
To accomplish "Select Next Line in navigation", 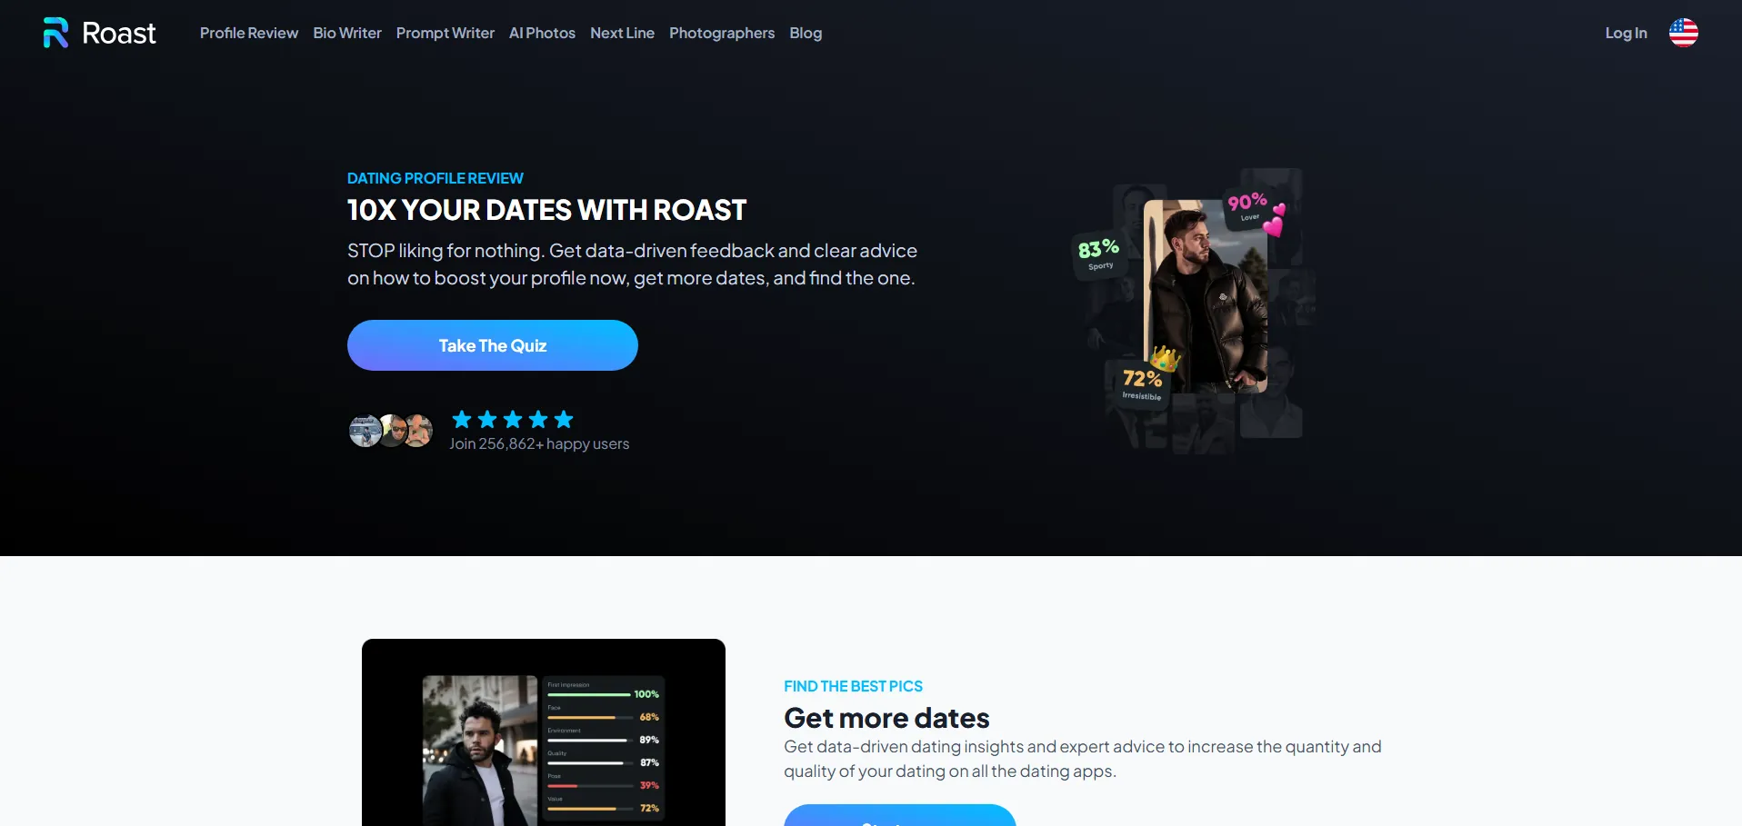I will tap(622, 33).
